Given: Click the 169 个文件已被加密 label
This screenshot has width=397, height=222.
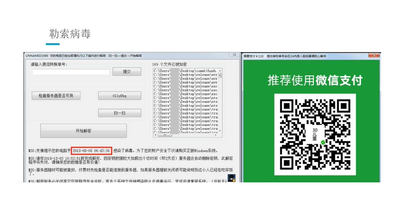Looking at the screenshot, I should tap(169, 64).
